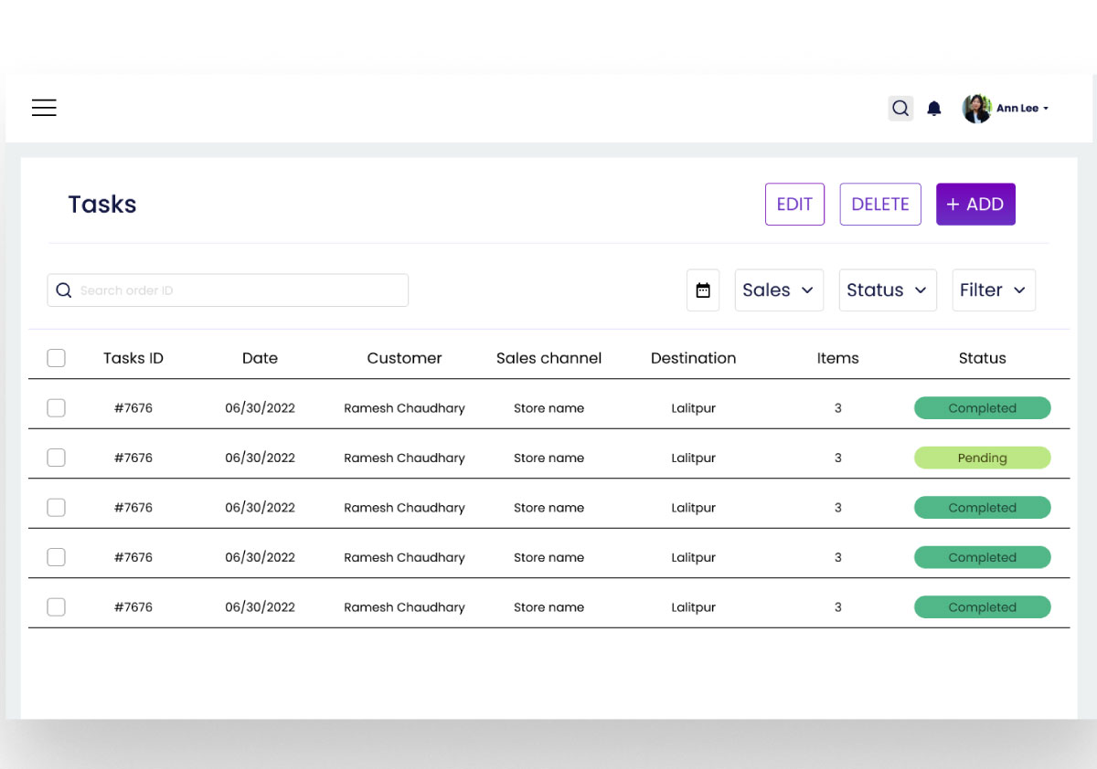Click the search magnifier icon in header
The height and width of the screenshot is (769, 1097).
click(900, 109)
